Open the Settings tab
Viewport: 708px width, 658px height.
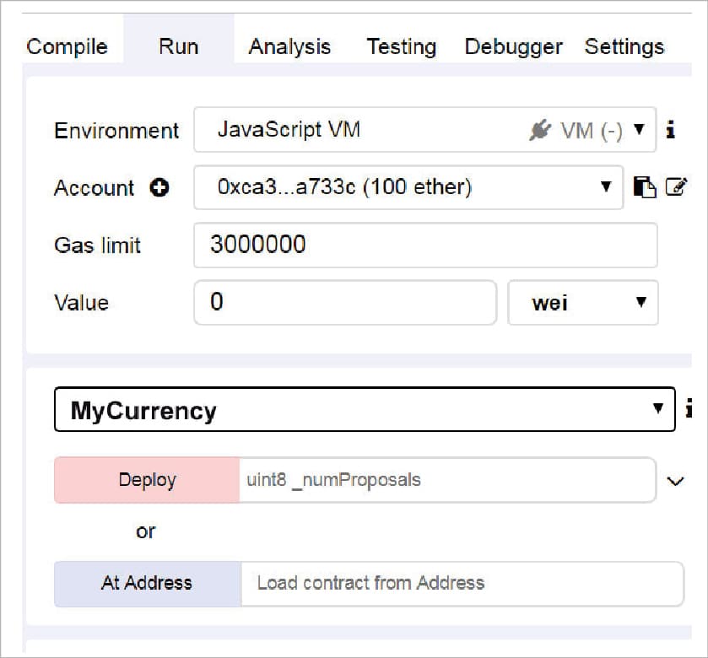pyautogui.click(x=624, y=46)
